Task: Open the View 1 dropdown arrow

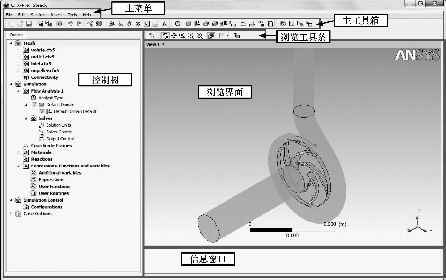Action: coord(163,44)
